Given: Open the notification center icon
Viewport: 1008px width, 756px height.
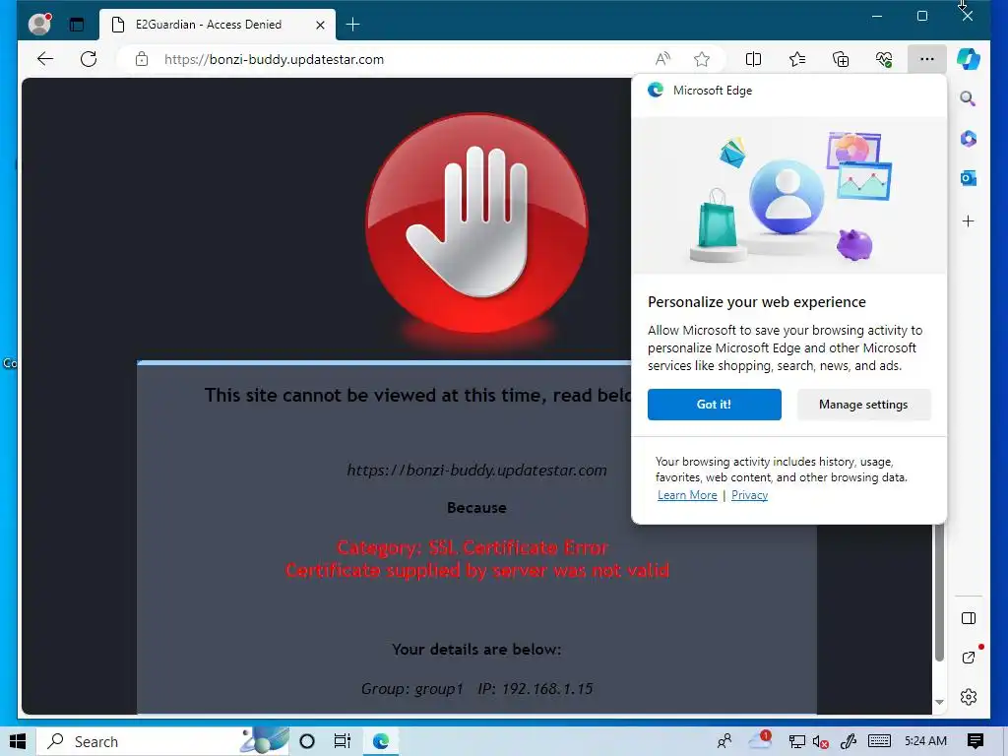Looking at the screenshot, I should click(x=976, y=741).
